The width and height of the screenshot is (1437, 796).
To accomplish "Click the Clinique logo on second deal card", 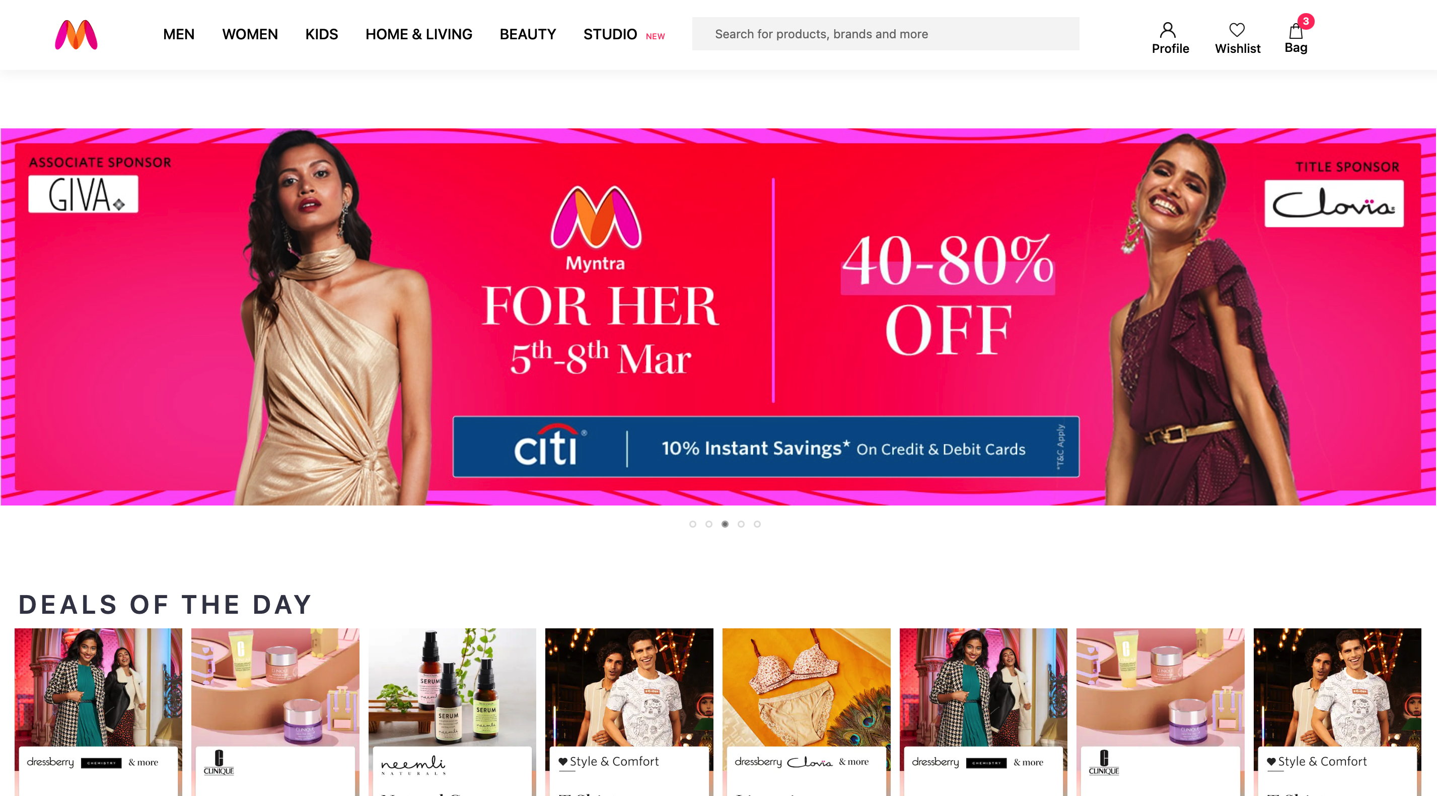I will [x=219, y=763].
